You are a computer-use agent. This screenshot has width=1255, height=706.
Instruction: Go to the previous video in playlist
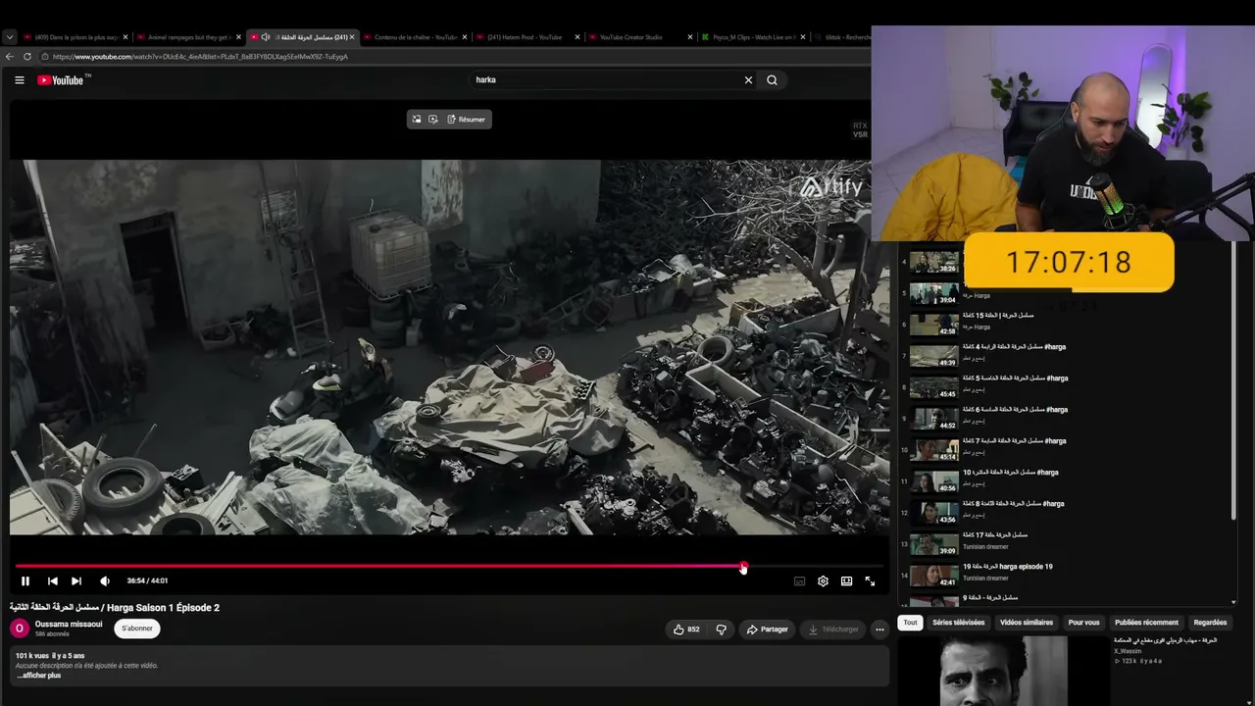[x=53, y=581]
